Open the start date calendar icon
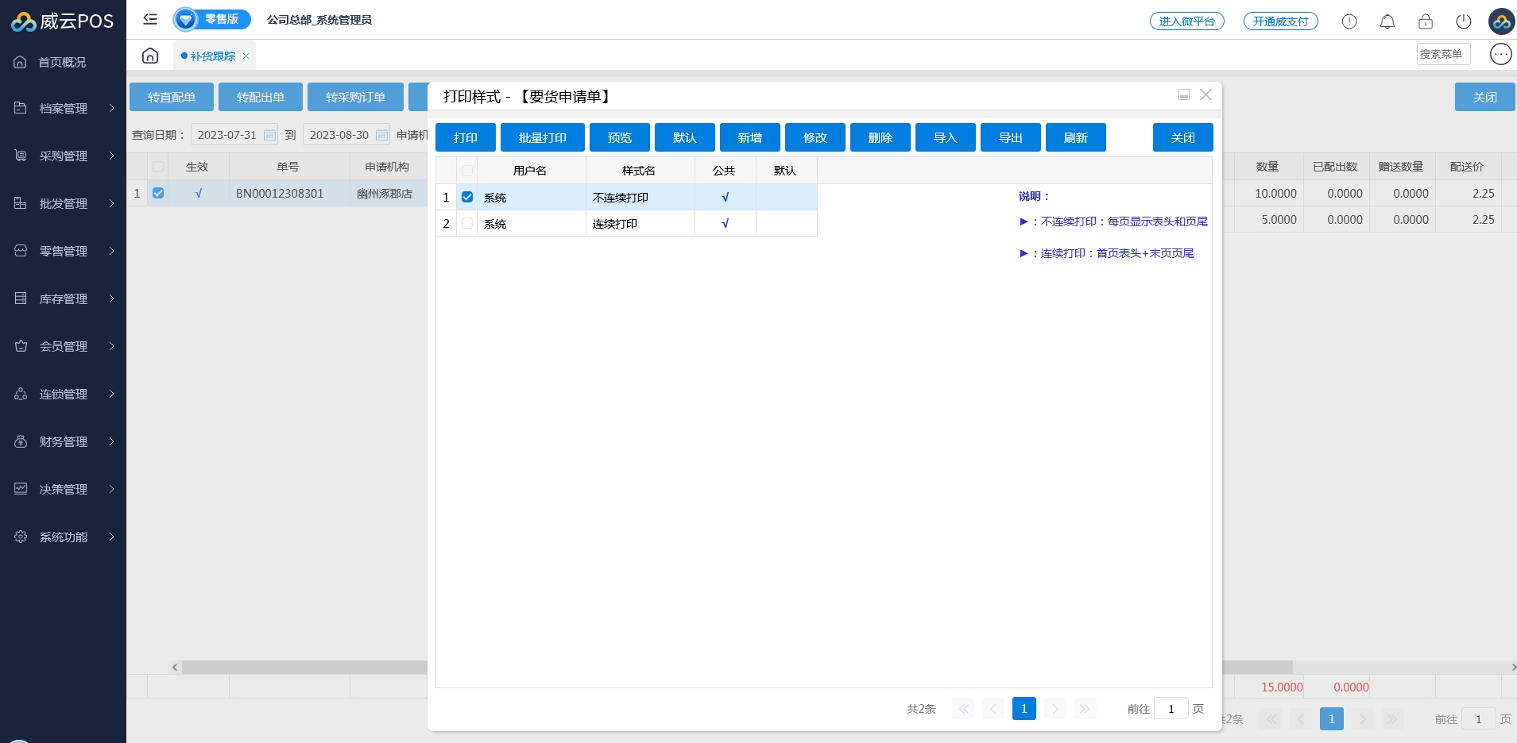 pyautogui.click(x=270, y=135)
